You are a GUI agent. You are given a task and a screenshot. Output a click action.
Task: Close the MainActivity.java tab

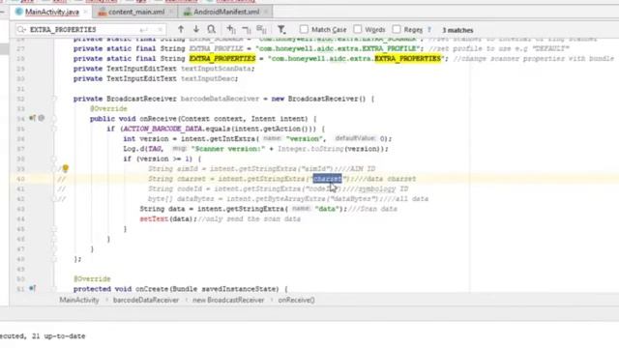tap(85, 12)
